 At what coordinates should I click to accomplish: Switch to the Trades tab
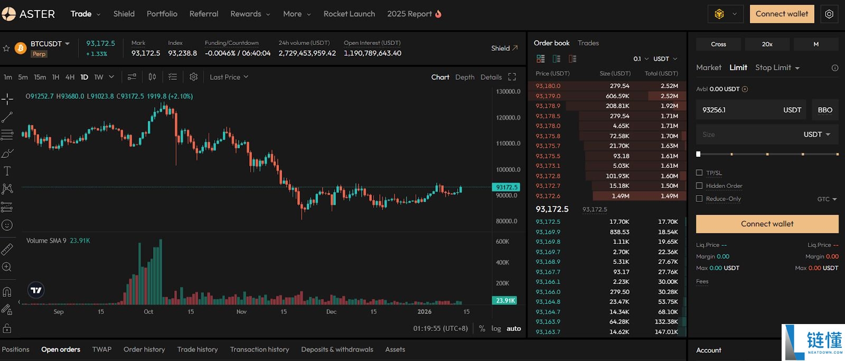[x=588, y=43]
